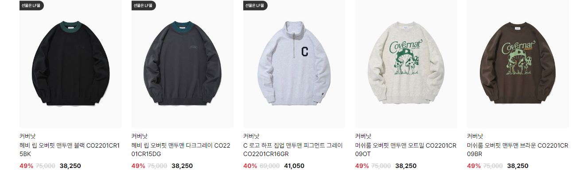Open the product title ending CO2201CR16GR
The width and height of the screenshot is (572, 183).
[293, 150]
